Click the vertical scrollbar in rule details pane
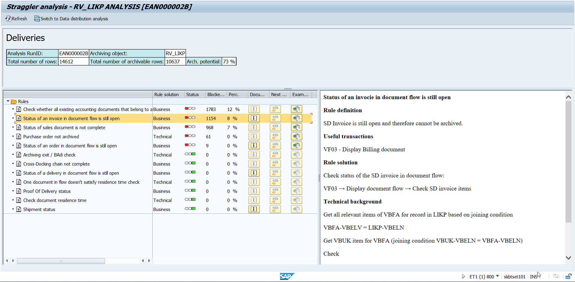 [x=568, y=162]
